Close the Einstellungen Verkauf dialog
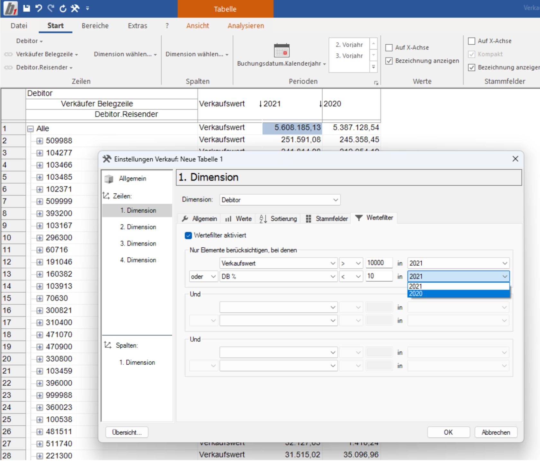The width and height of the screenshot is (540, 461). pos(515,159)
